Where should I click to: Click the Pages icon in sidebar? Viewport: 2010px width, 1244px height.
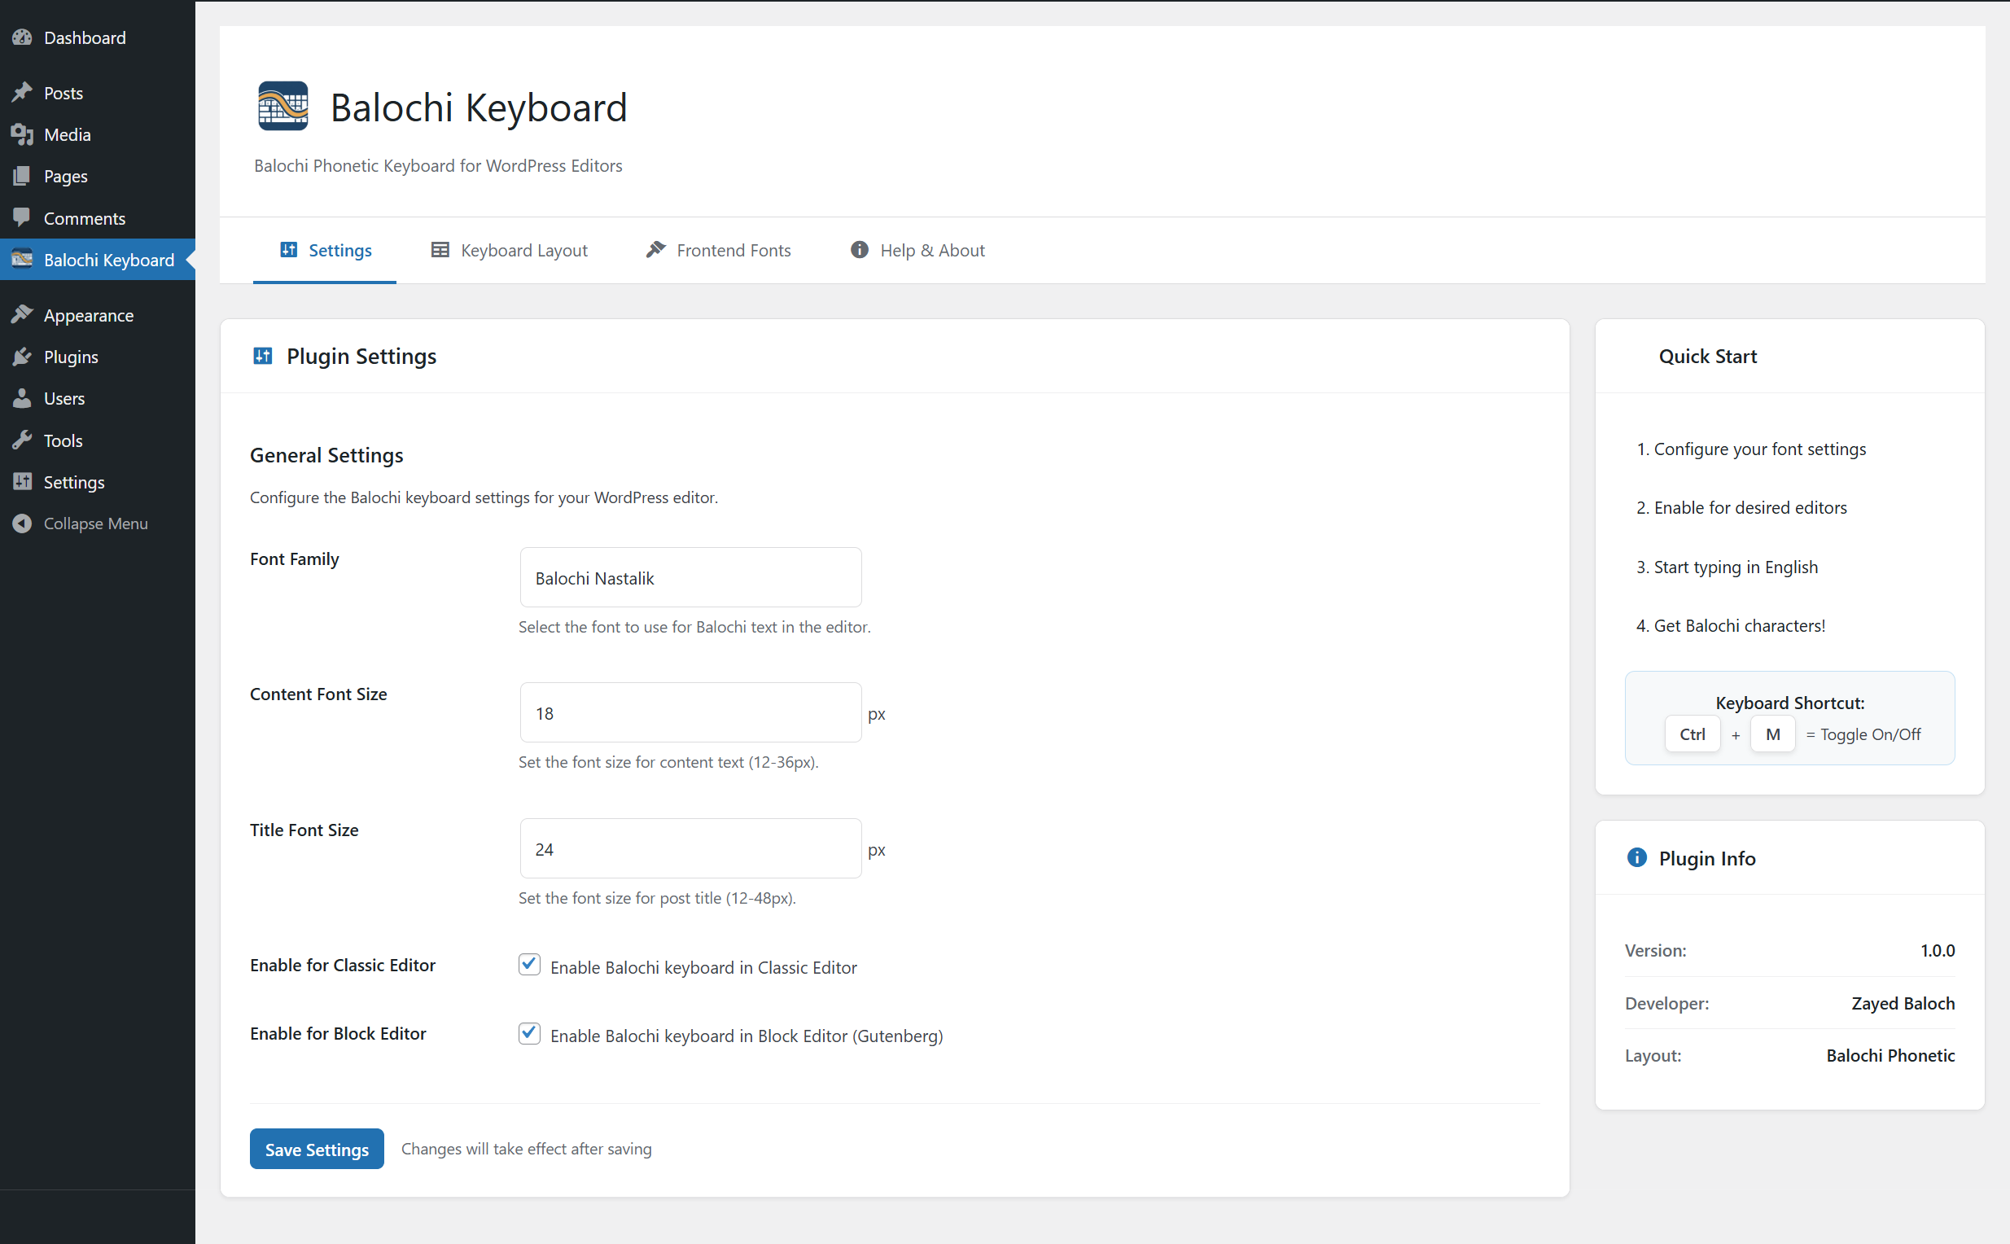point(22,176)
